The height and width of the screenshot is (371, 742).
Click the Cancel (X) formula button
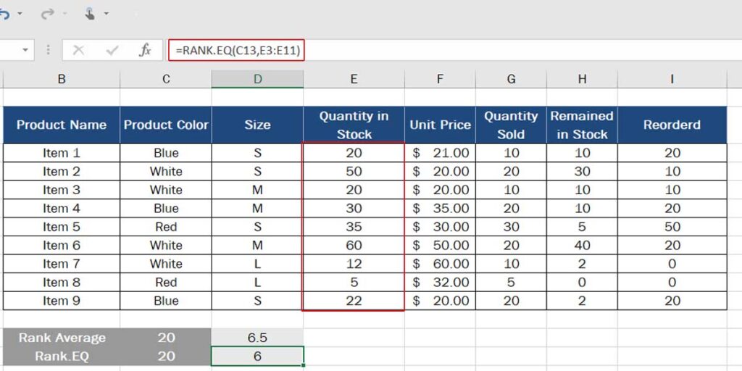point(78,50)
